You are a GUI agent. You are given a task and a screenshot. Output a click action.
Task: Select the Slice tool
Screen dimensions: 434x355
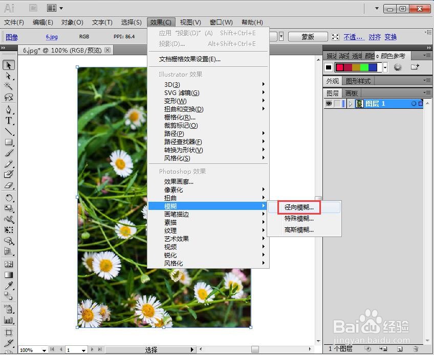(x=9, y=343)
